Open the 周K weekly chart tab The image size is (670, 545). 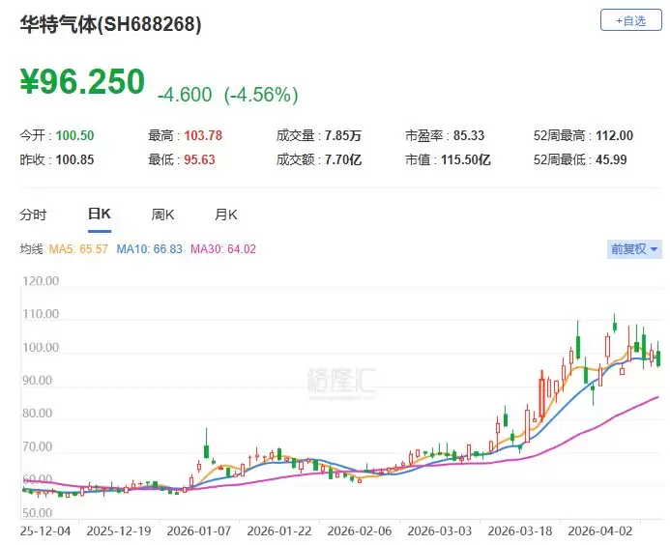pyautogui.click(x=162, y=215)
